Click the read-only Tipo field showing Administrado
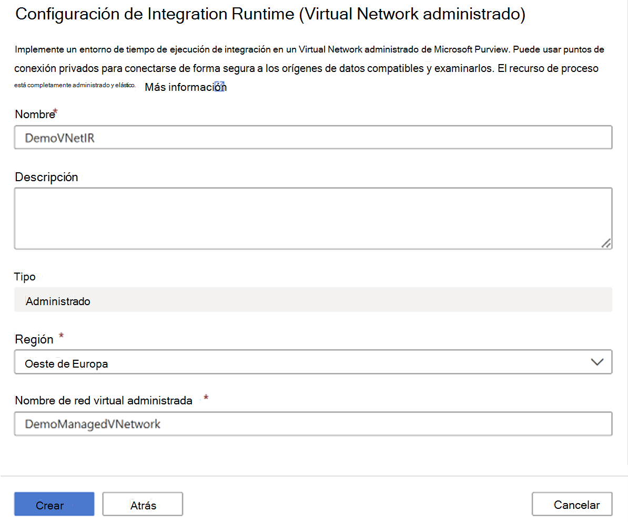This screenshot has width=628, height=522. 313,299
